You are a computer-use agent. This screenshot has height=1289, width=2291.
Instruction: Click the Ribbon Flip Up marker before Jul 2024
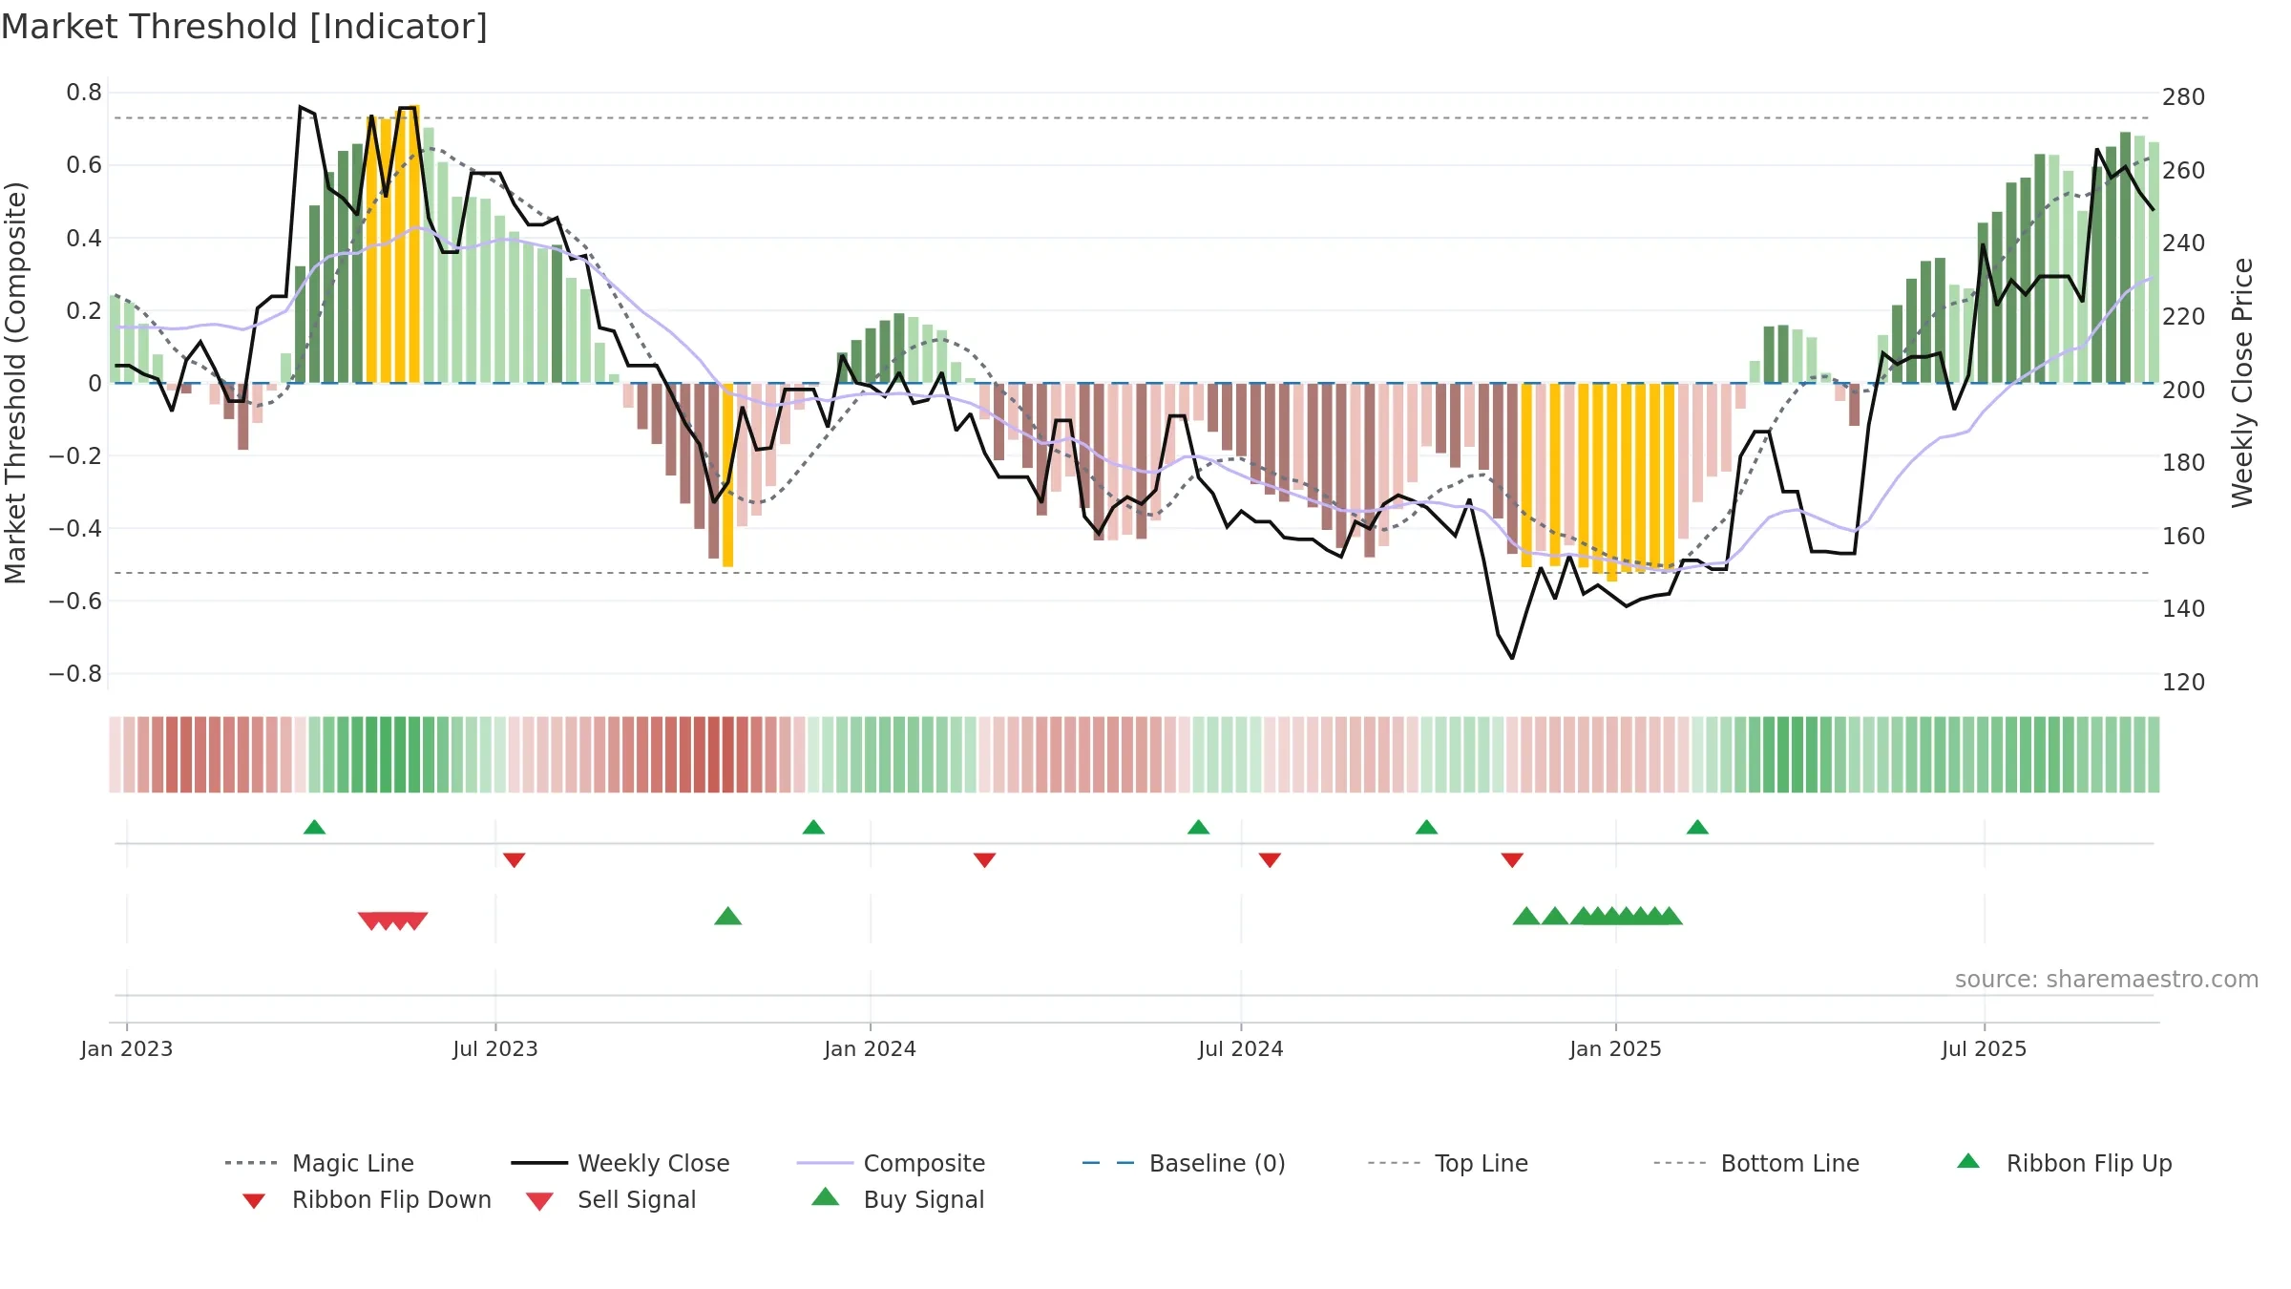1198,827
